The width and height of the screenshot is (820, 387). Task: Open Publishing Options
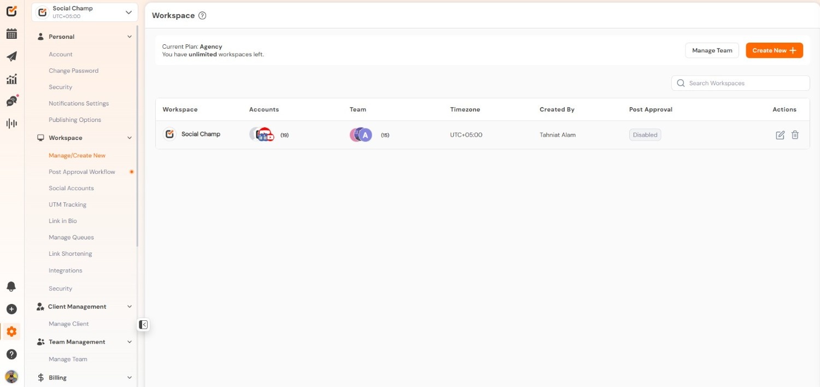click(x=75, y=120)
